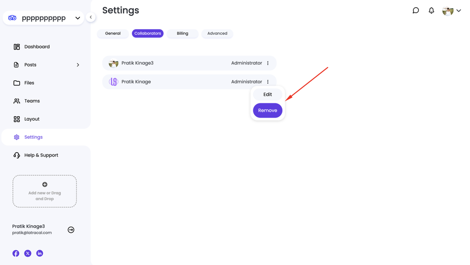Click the Add new or Drag and Drop area
The width and height of the screenshot is (470, 265).
click(44, 191)
